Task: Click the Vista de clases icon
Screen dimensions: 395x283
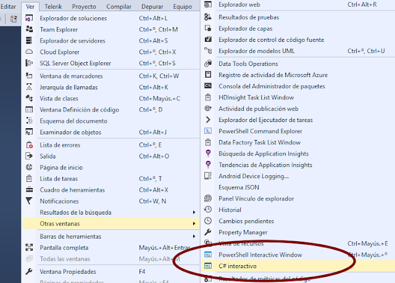Action: [29, 98]
